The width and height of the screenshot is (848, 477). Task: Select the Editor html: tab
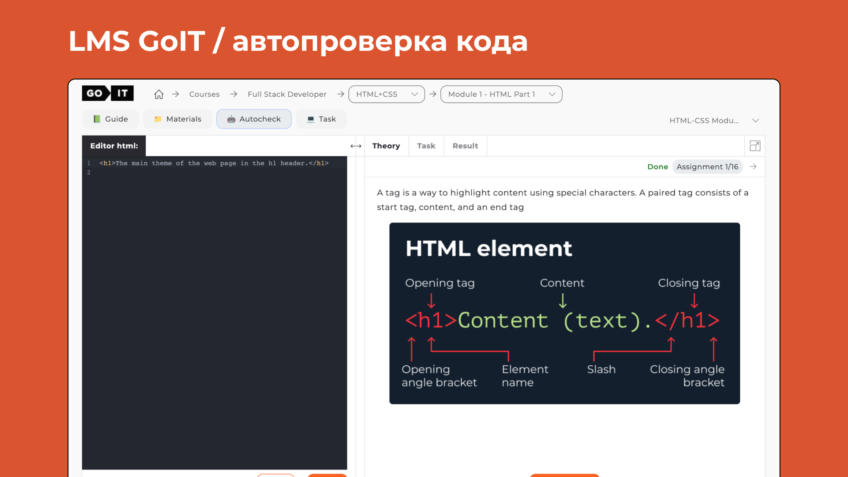click(114, 146)
